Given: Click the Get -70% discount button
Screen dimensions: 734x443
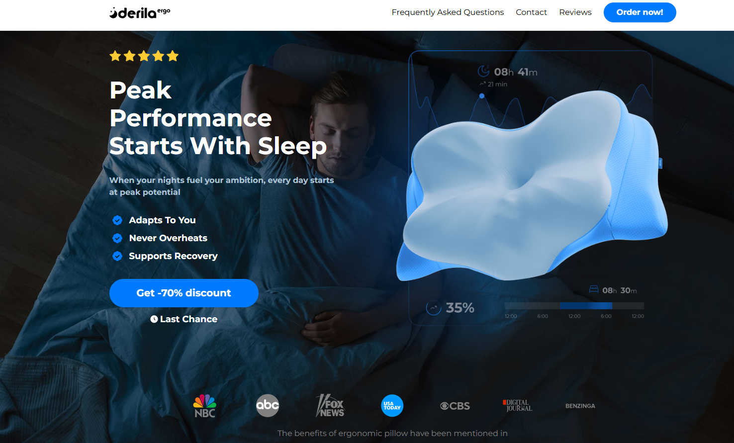Looking at the screenshot, I should point(184,293).
